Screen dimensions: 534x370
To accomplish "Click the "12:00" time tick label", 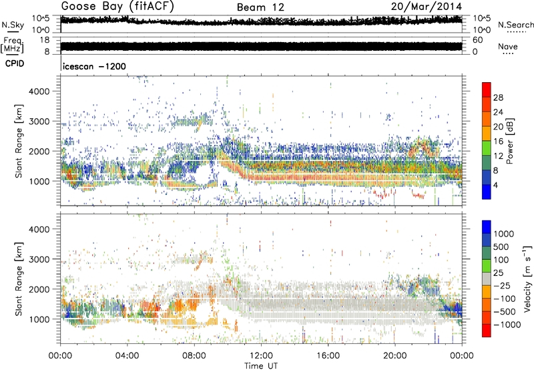I will tap(261, 356).
